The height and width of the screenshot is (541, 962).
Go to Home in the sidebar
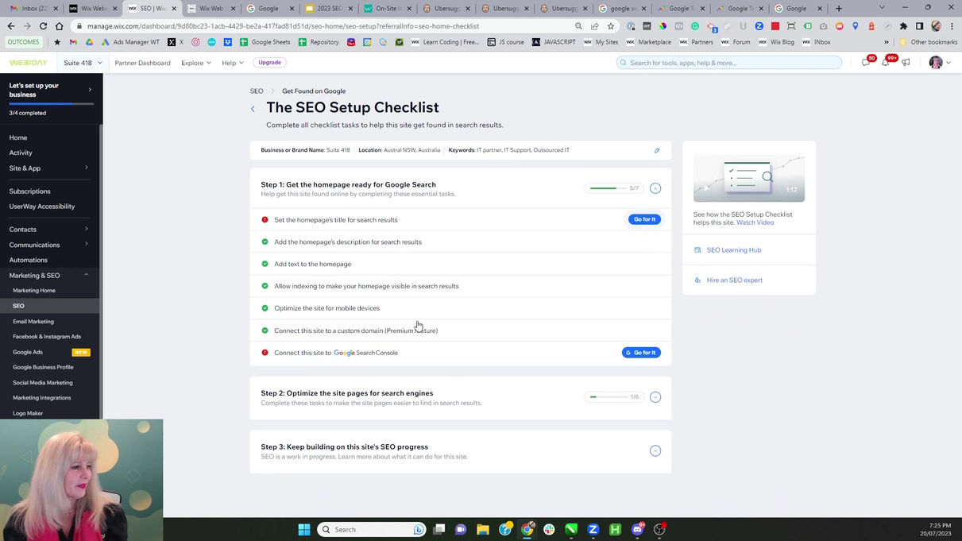pyautogui.click(x=18, y=137)
